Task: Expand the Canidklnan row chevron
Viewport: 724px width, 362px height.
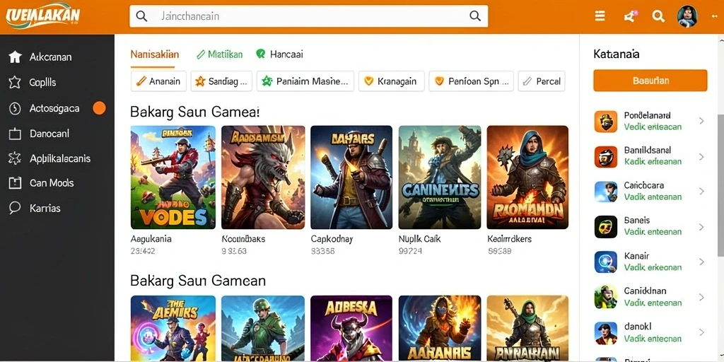Action: coord(701,297)
